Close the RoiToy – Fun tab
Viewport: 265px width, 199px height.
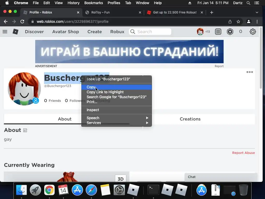point(140,12)
